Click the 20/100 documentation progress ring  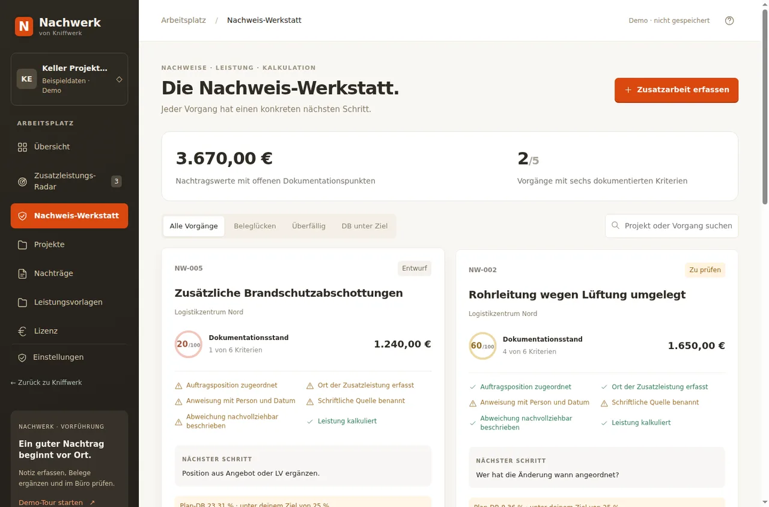189,344
